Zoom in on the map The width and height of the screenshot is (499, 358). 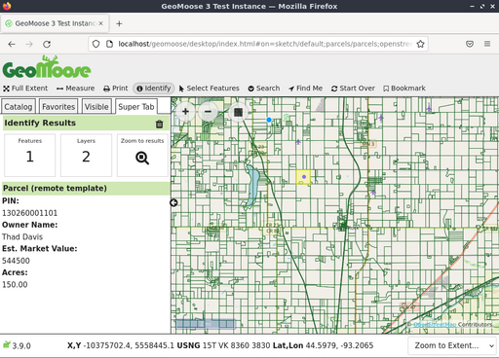(185, 112)
